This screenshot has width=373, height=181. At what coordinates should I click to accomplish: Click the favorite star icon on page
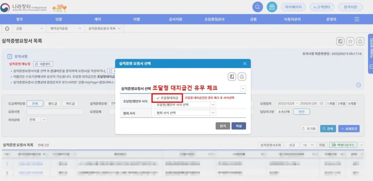[x=350, y=41]
